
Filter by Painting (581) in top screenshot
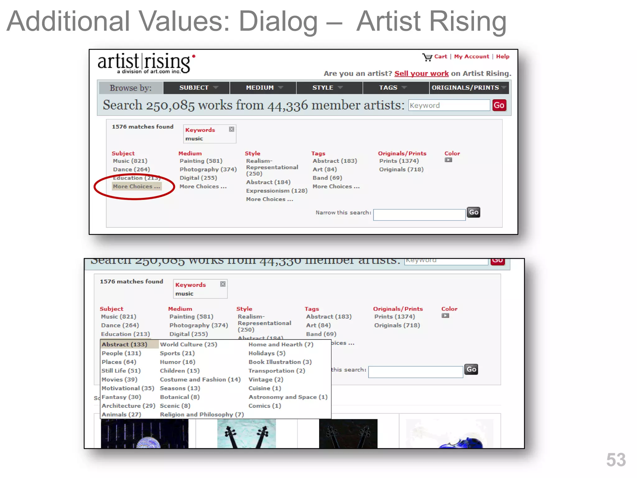(x=201, y=161)
